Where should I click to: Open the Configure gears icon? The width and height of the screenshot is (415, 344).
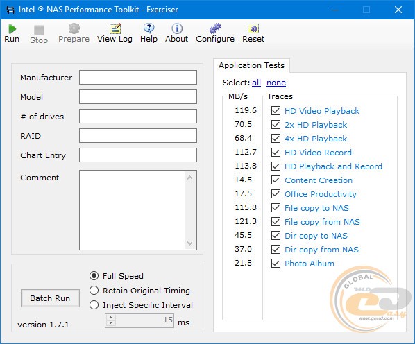point(215,28)
